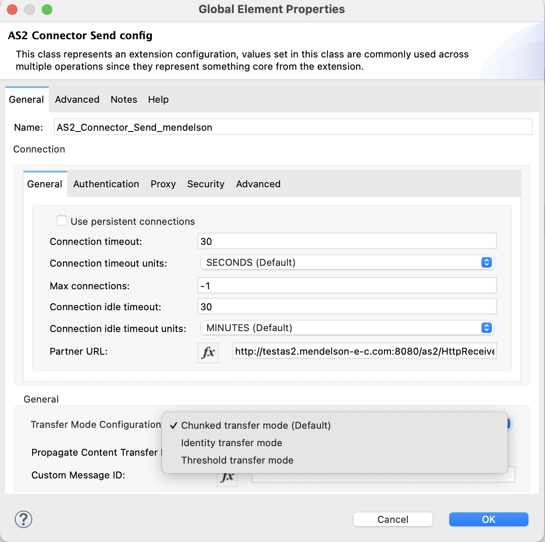Switch to the Authentication connection tab

(106, 184)
